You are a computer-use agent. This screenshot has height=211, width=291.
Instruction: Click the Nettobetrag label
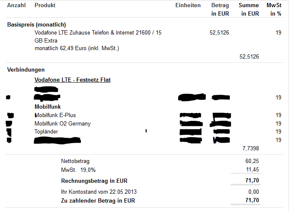[75, 161]
